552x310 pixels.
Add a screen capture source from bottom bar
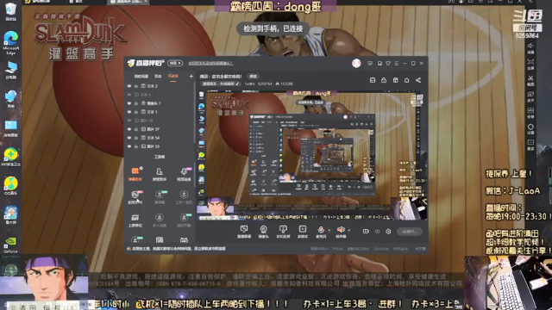pyautogui.click(x=244, y=232)
